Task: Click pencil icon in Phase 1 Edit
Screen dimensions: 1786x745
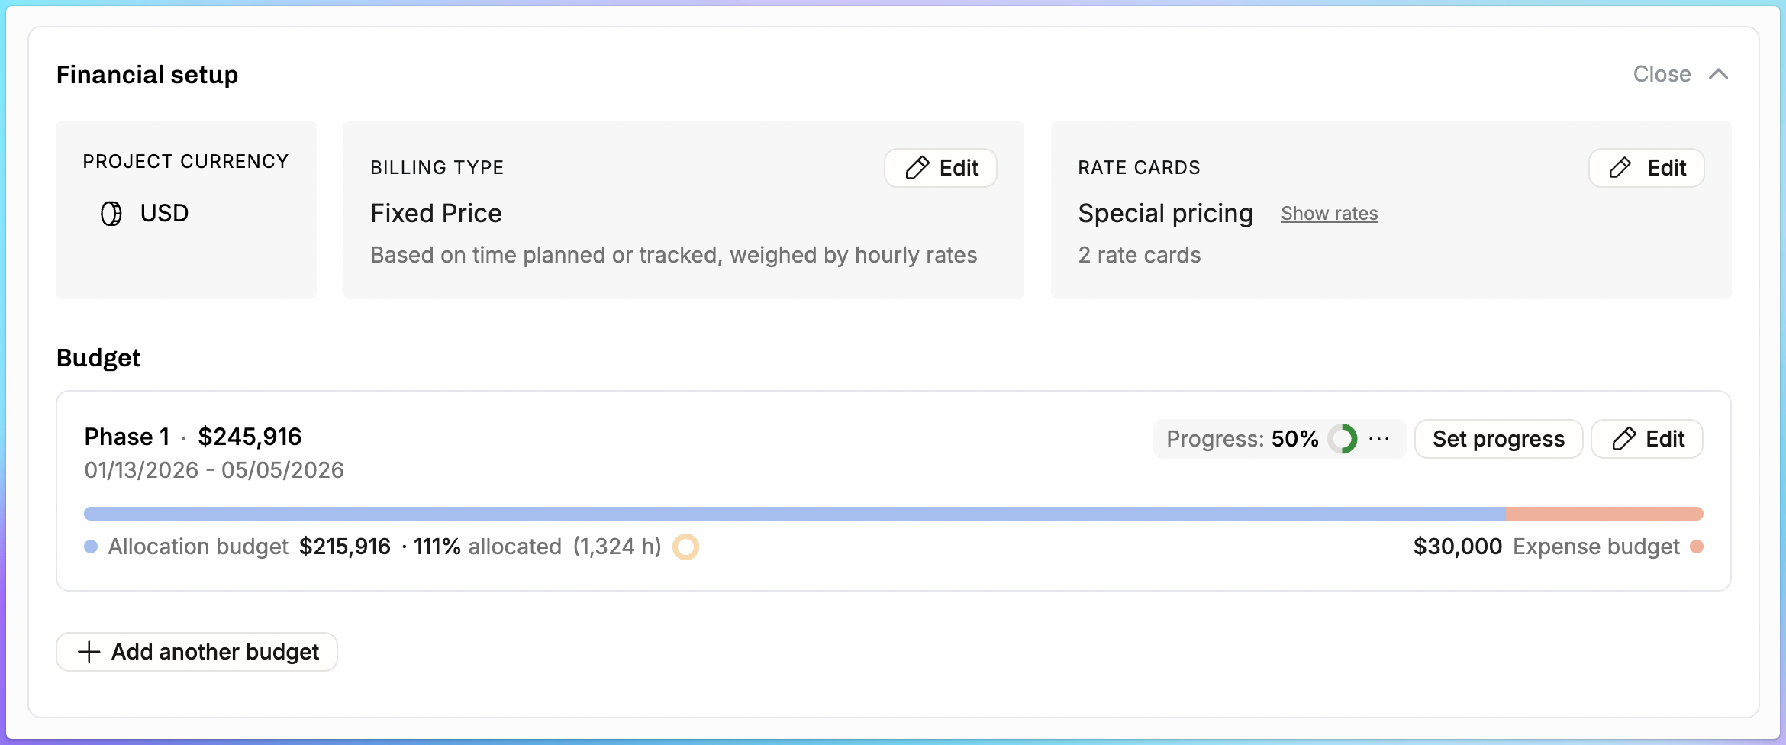Action: pyautogui.click(x=1623, y=439)
